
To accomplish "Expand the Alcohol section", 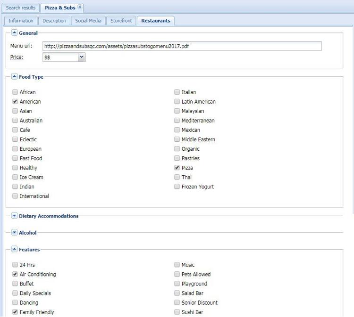I will [x=14, y=232].
